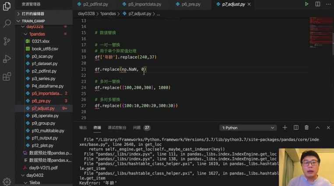Image resolution: width=334 pixels, height=186 pixels.
Task: Close the terminal panel
Action: coord(328,127)
